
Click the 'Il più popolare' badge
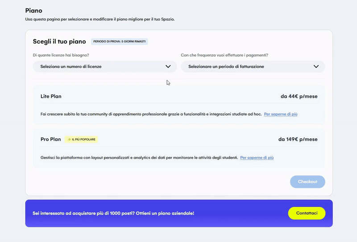pyautogui.click(x=81, y=139)
